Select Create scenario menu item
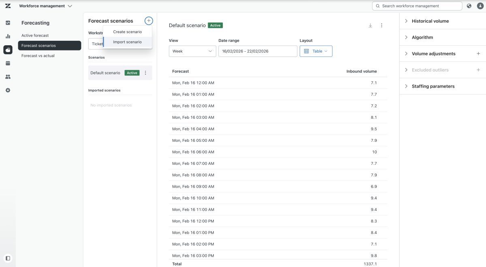Image resolution: width=486 pixels, height=267 pixels. tap(128, 32)
